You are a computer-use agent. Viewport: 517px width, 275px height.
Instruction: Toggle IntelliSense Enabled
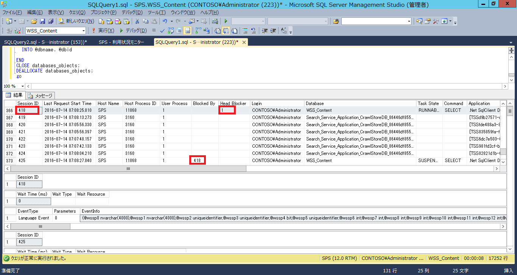(187, 31)
